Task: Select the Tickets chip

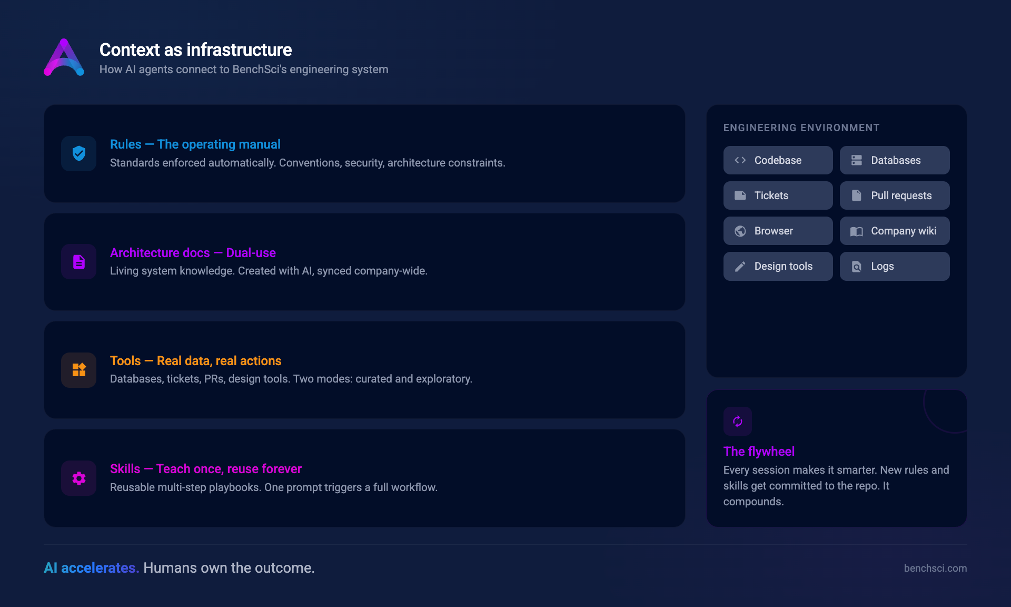Action: tap(778, 195)
